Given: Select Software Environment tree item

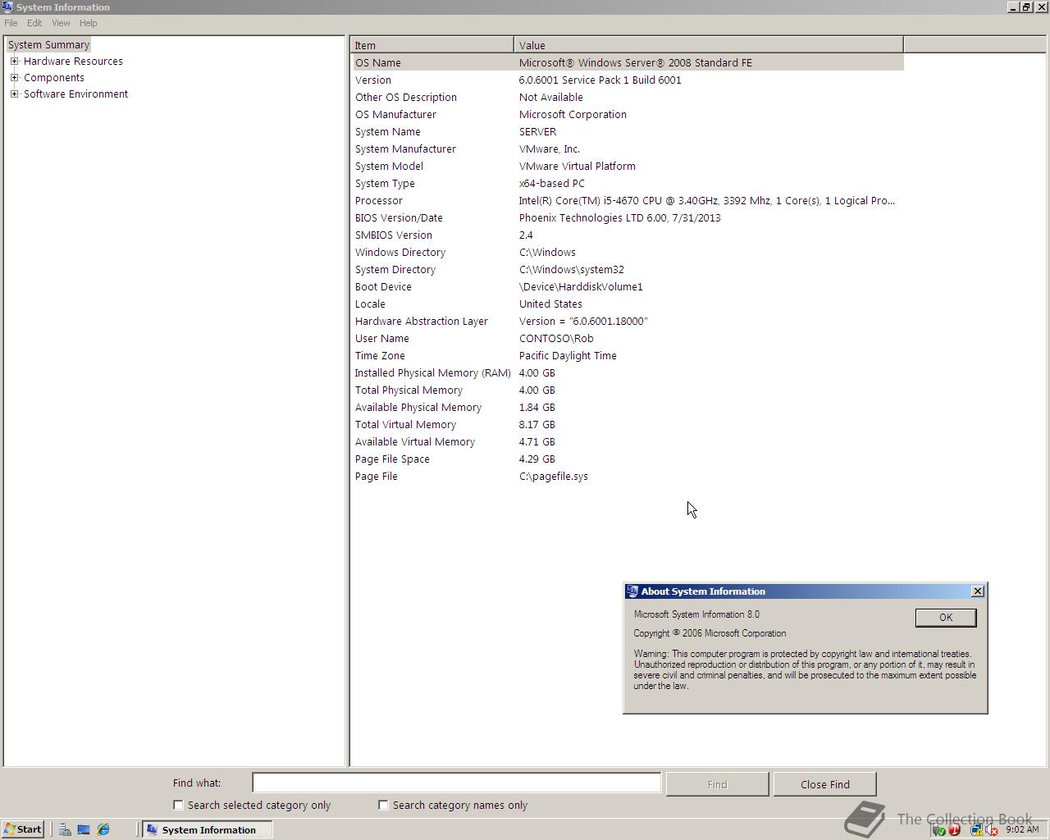Looking at the screenshot, I should click(75, 94).
